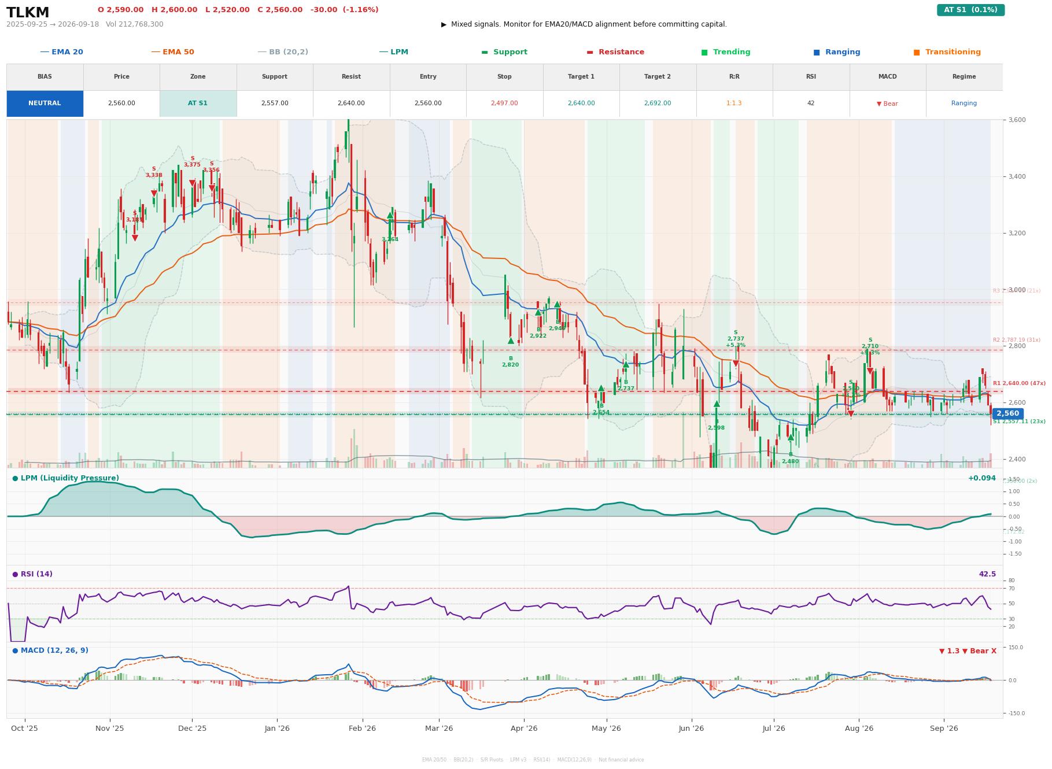Select the AT S1 zone cell
1052x769 pixels.
point(198,103)
